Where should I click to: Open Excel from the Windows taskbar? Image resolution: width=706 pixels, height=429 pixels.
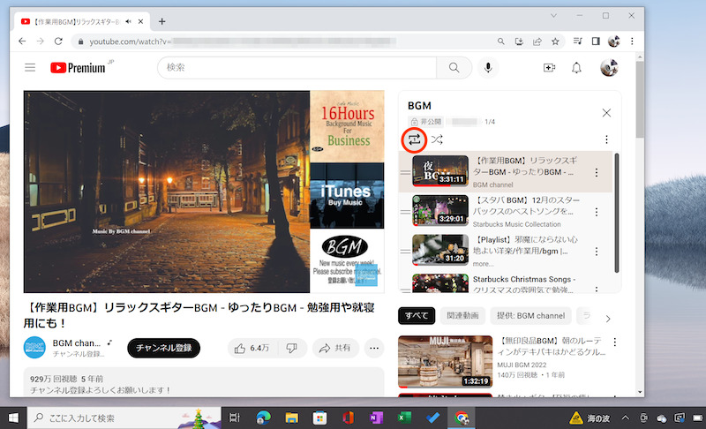(405, 418)
